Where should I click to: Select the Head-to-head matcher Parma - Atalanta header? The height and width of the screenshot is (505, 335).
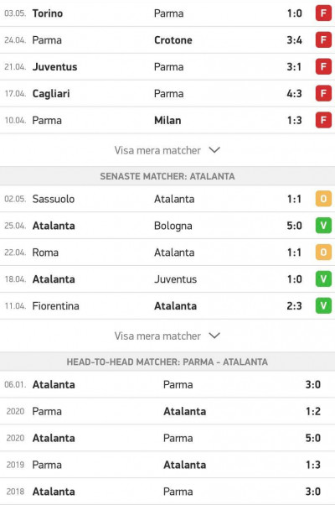pyautogui.click(x=167, y=362)
